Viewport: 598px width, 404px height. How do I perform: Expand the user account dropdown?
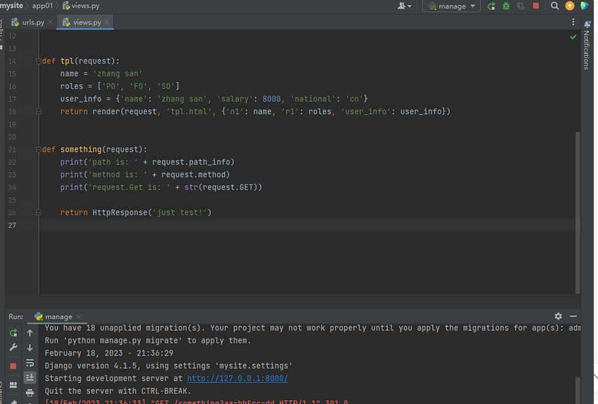click(404, 6)
